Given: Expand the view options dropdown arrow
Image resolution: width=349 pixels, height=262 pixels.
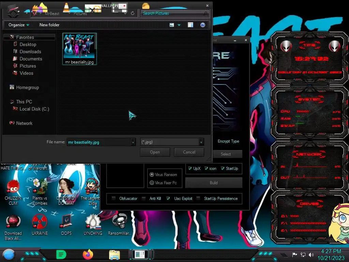Looking at the screenshot, I should point(179,25).
